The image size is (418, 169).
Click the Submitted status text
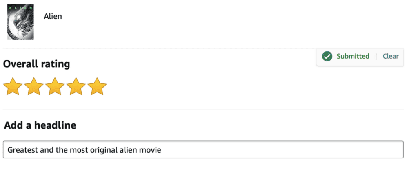[353, 57]
